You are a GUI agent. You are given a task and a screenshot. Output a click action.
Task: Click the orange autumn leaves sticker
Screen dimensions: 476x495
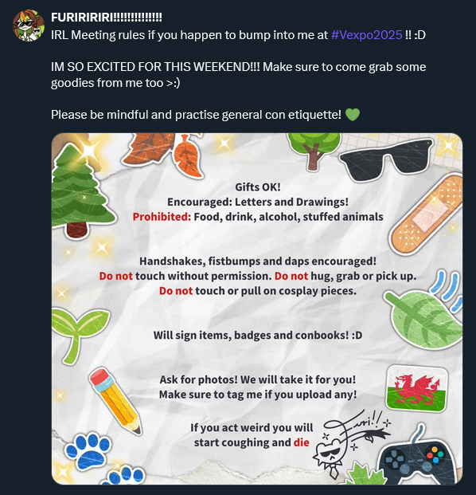click(164, 154)
